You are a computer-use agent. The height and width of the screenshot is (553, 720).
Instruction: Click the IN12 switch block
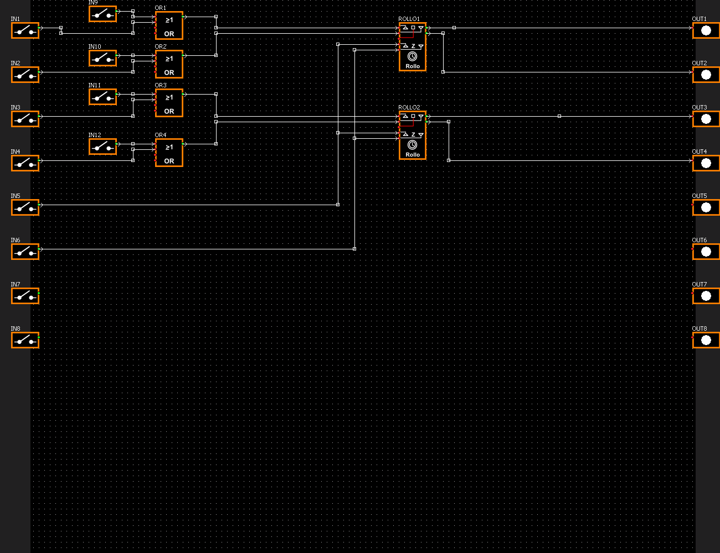(x=102, y=147)
